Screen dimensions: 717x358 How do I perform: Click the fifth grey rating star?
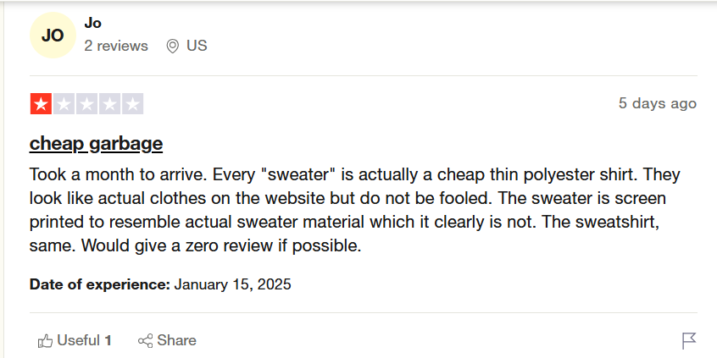(x=132, y=104)
